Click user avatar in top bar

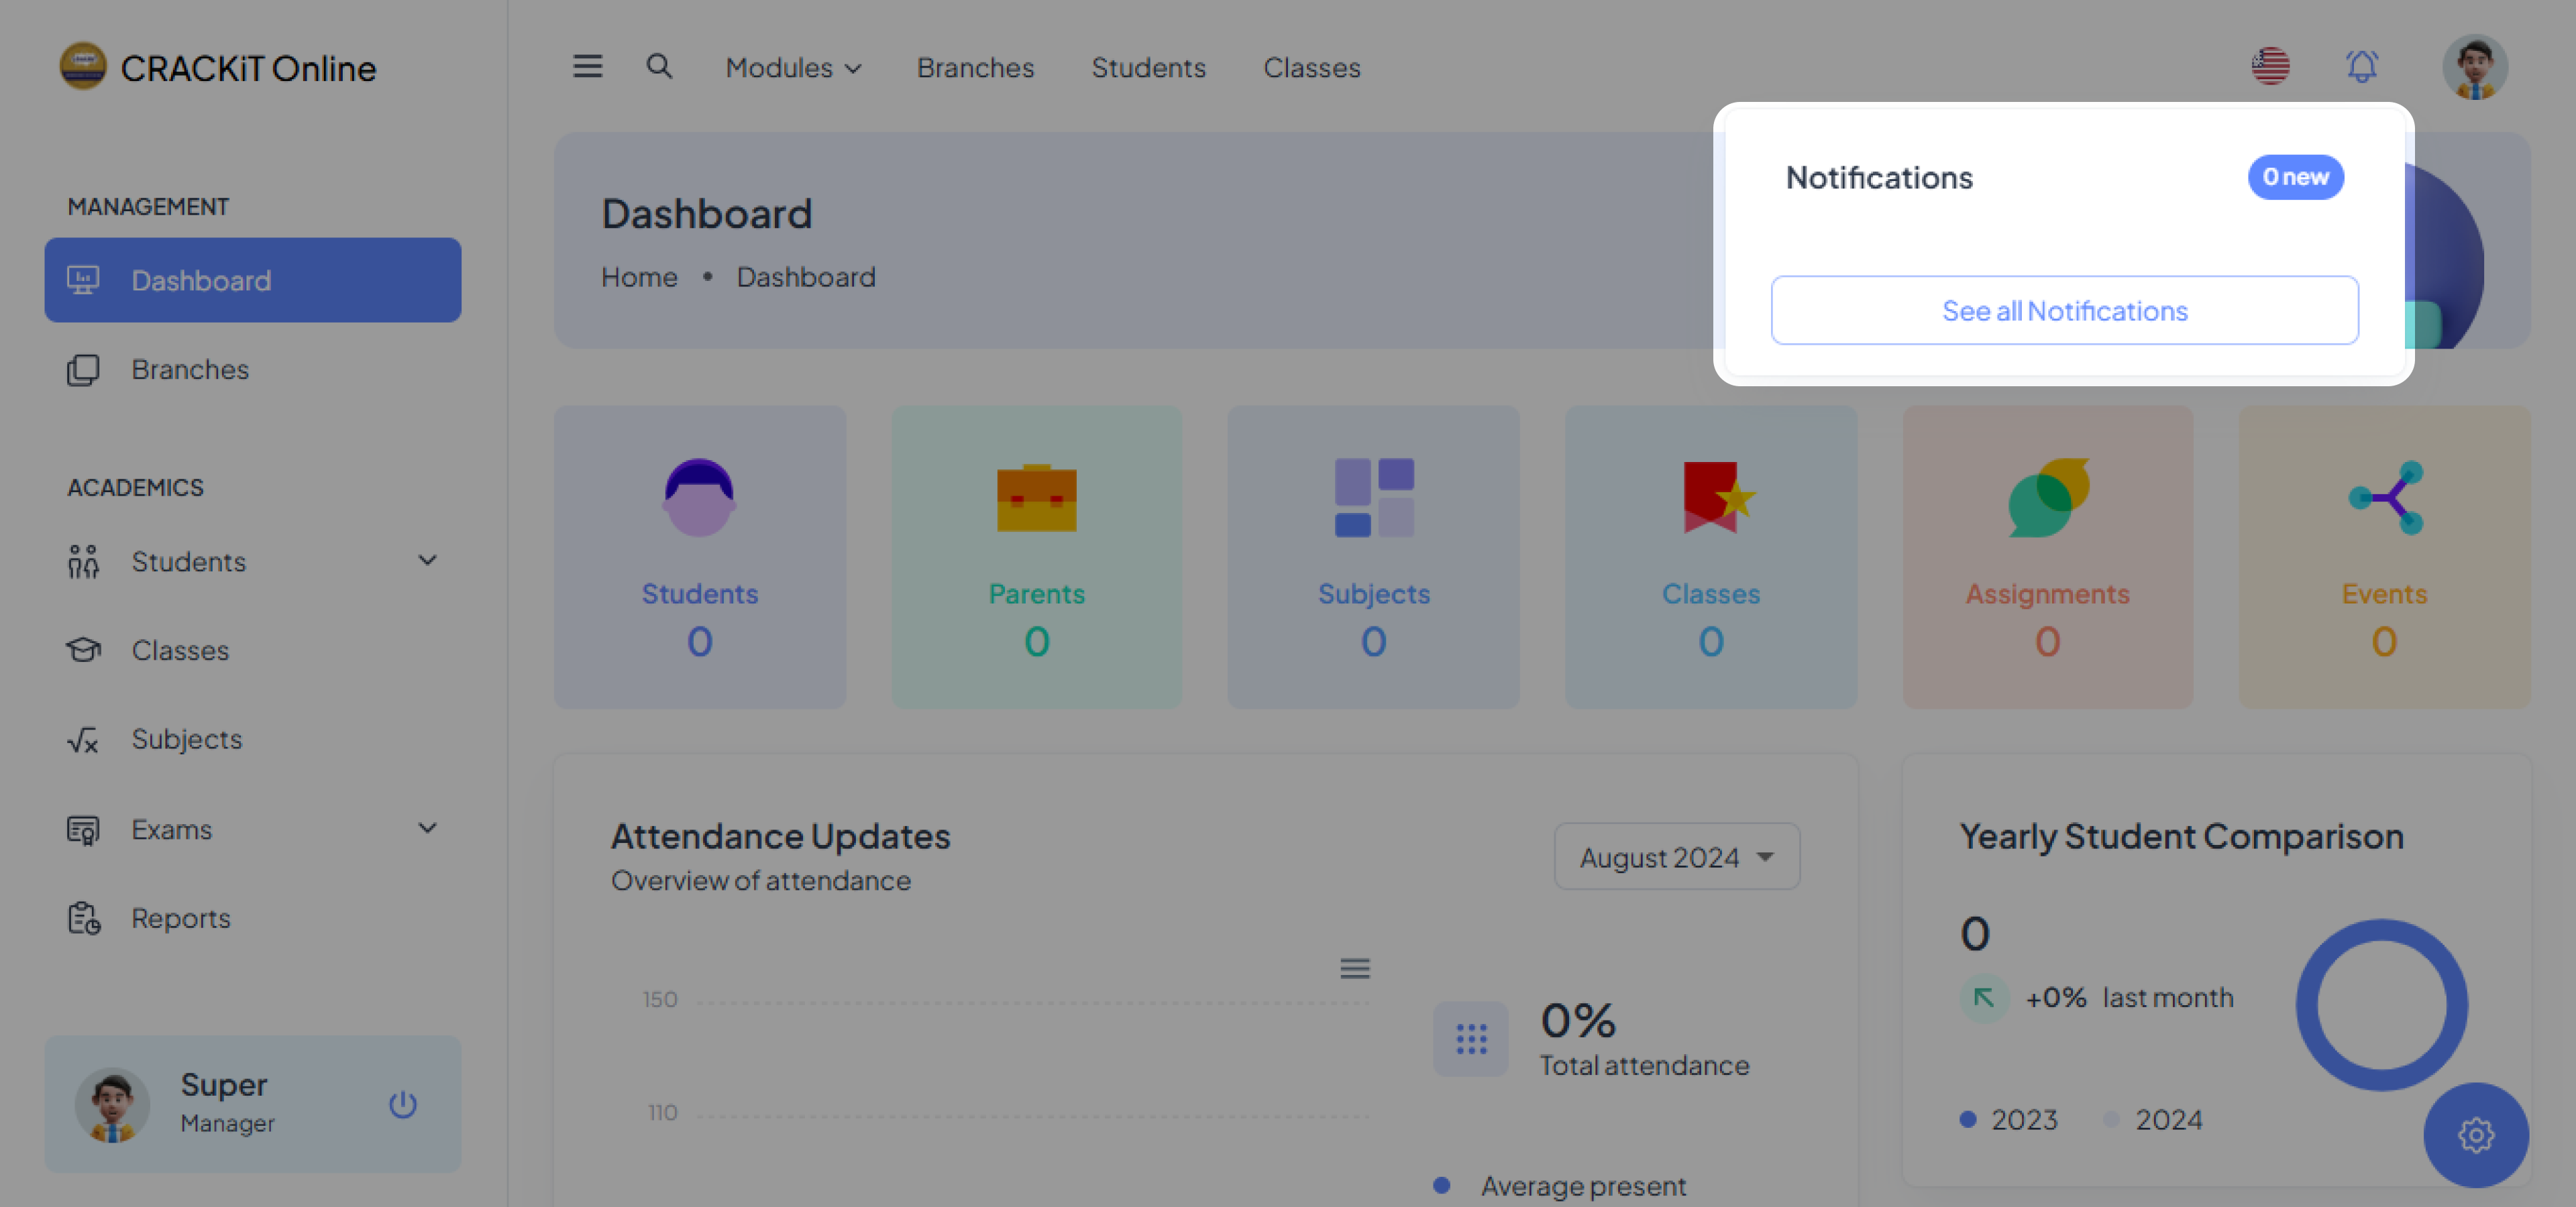click(x=2474, y=67)
